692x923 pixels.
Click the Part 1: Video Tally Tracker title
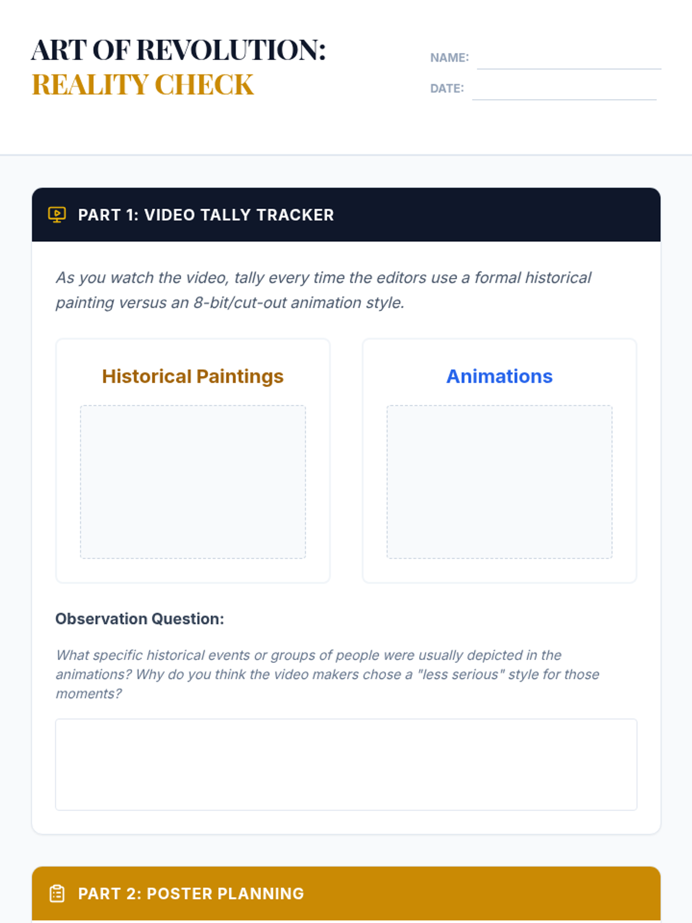(x=206, y=215)
